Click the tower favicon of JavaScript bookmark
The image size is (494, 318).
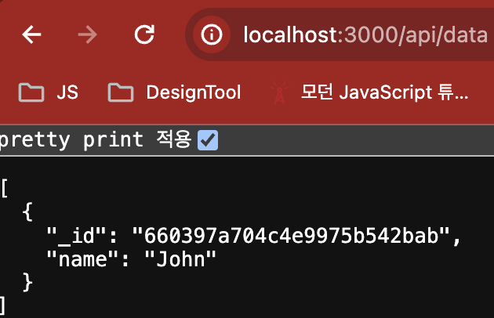point(279,92)
